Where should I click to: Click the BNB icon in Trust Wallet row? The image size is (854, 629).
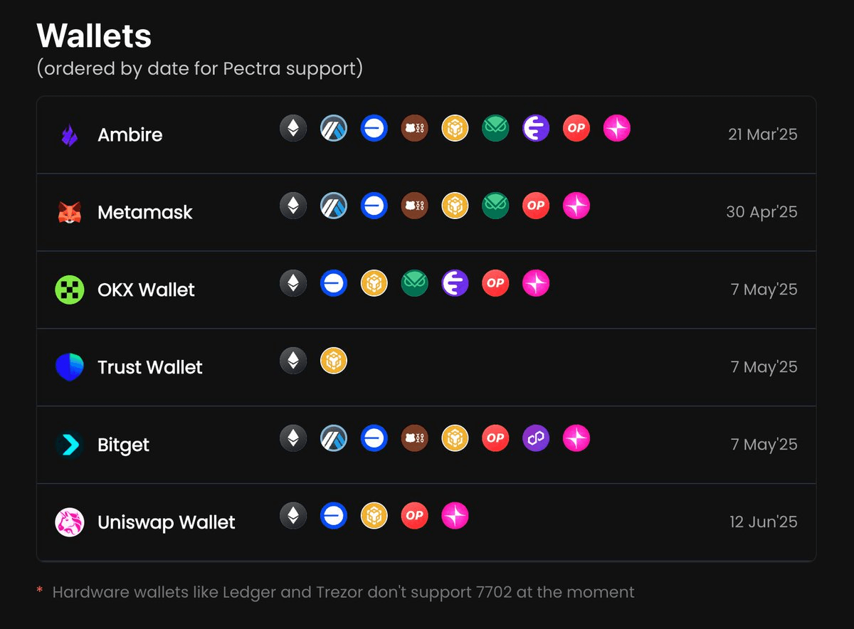pos(333,361)
